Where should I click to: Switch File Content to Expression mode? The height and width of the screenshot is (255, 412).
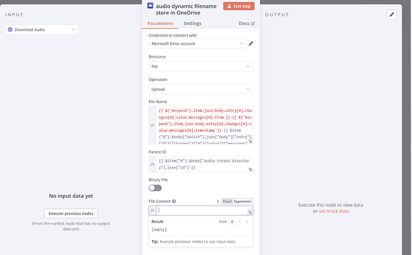[x=242, y=201]
